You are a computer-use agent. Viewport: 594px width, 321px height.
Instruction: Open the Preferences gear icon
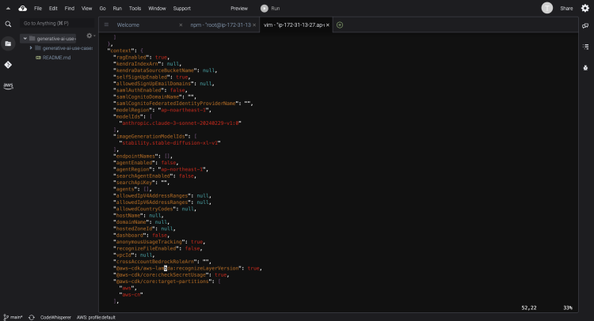tap(585, 9)
